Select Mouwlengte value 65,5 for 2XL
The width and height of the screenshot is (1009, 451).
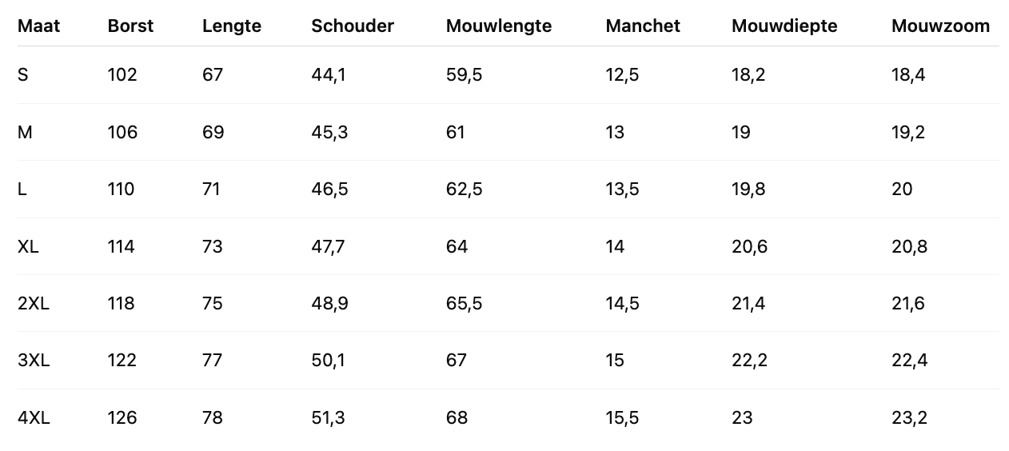(x=464, y=304)
